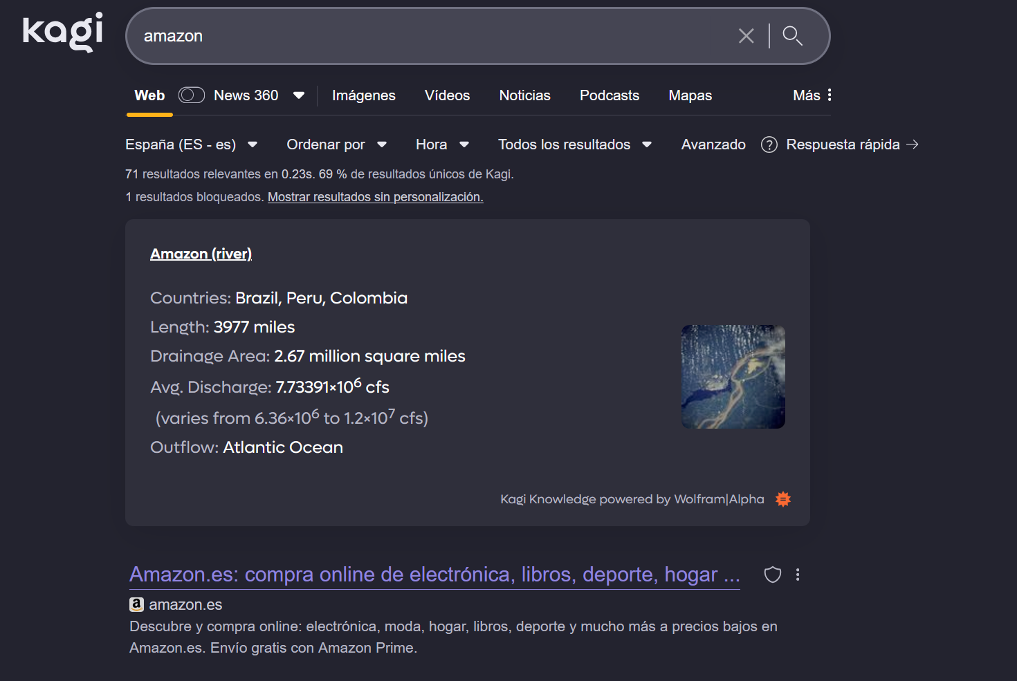
Task: Open three-dot menu for Amazon.es result
Action: coord(798,575)
